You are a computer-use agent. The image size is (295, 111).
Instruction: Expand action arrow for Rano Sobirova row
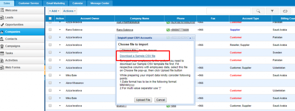(60, 30)
